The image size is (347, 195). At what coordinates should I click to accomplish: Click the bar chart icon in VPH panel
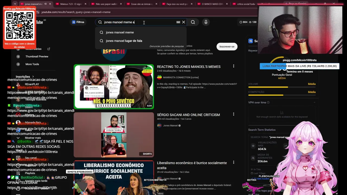point(282,112)
